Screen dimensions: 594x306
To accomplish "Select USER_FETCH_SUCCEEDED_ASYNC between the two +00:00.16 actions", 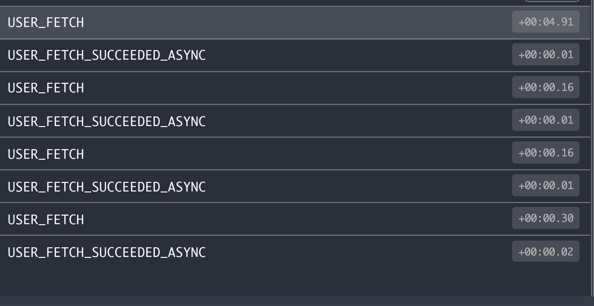I will click(x=295, y=121).
